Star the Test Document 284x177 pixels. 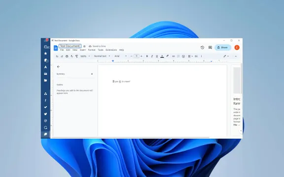click(84, 46)
